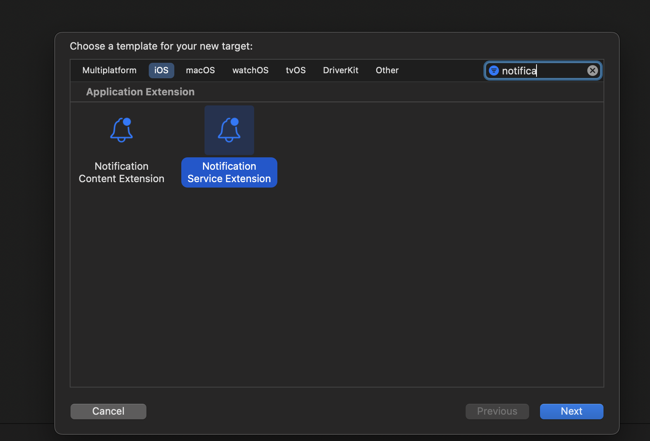Viewport: 650px width, 441px height.
Task: Switch to the Multiplatform tab
Action: pos(109,71)
